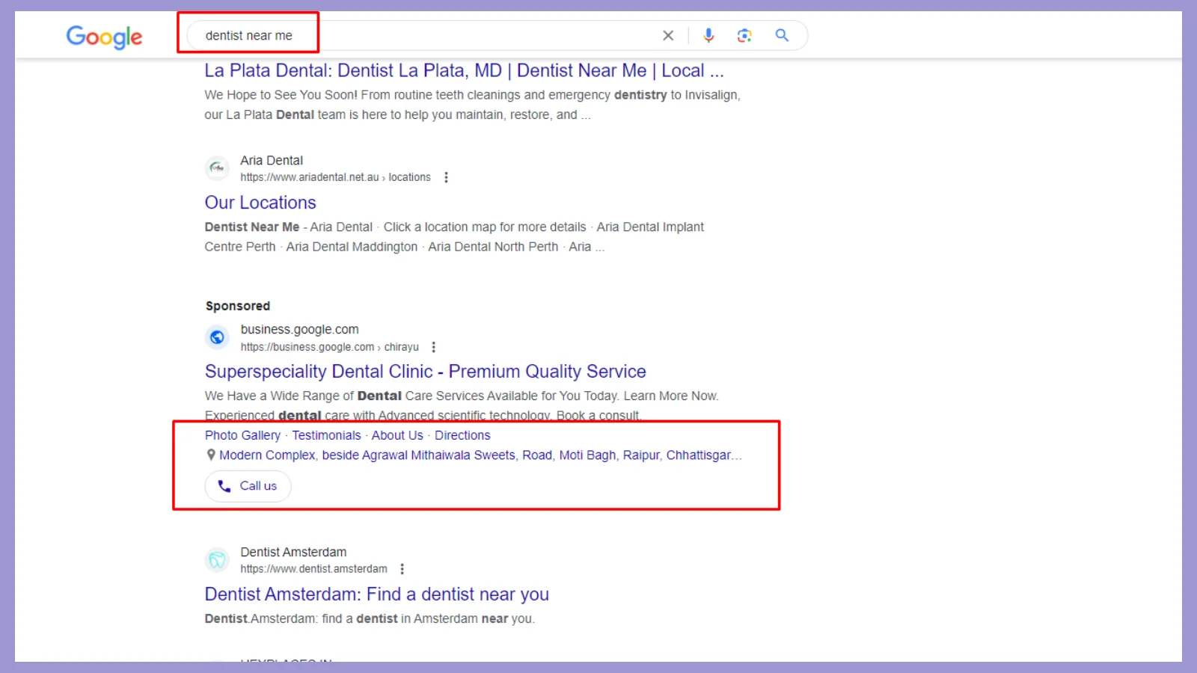The width and height of the screenshot is (1197, 673).
Task: Open Google Lens image search
Action: coord(744,35)
